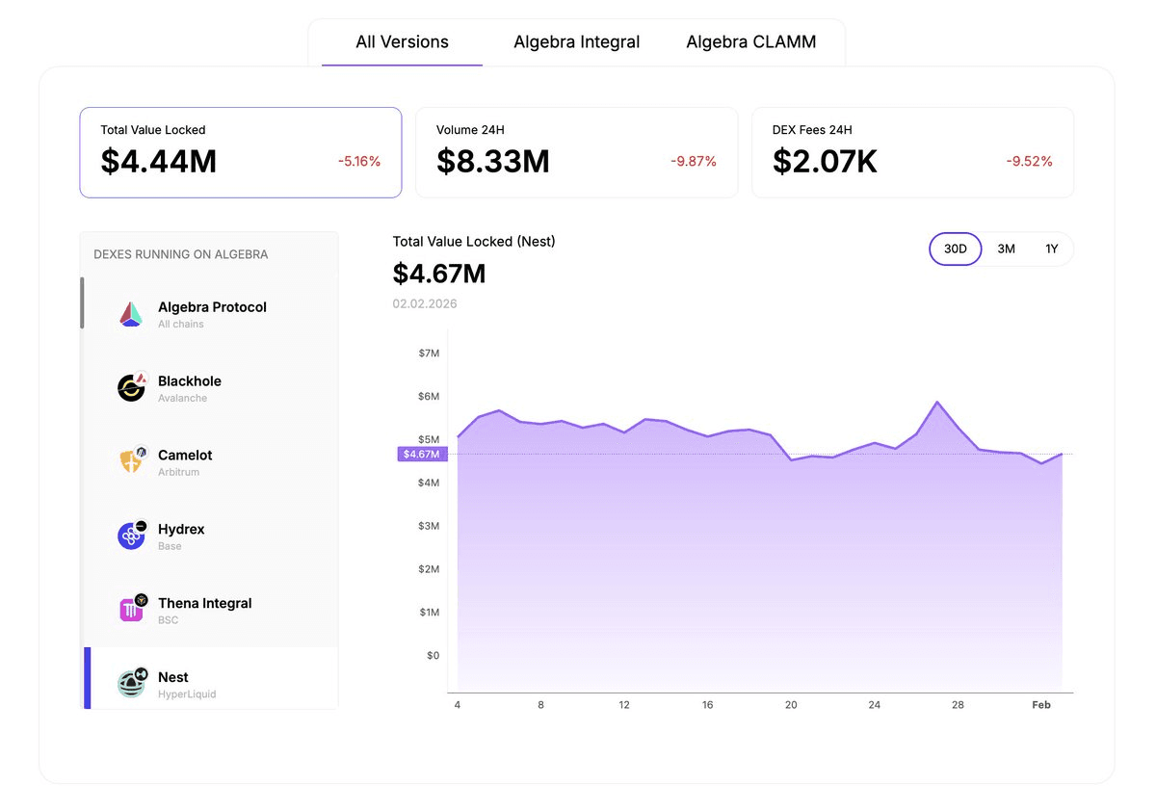The image size is (1156, 811).
Task: Click the Camelot shield logo icon
Action: coord(131,460)
